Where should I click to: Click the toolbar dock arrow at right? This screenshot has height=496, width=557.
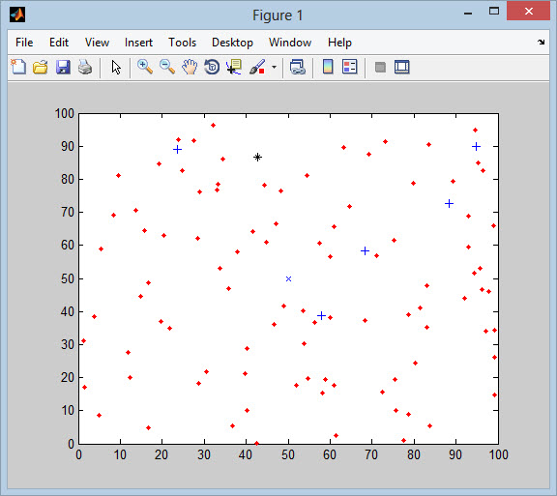[541, 42]
